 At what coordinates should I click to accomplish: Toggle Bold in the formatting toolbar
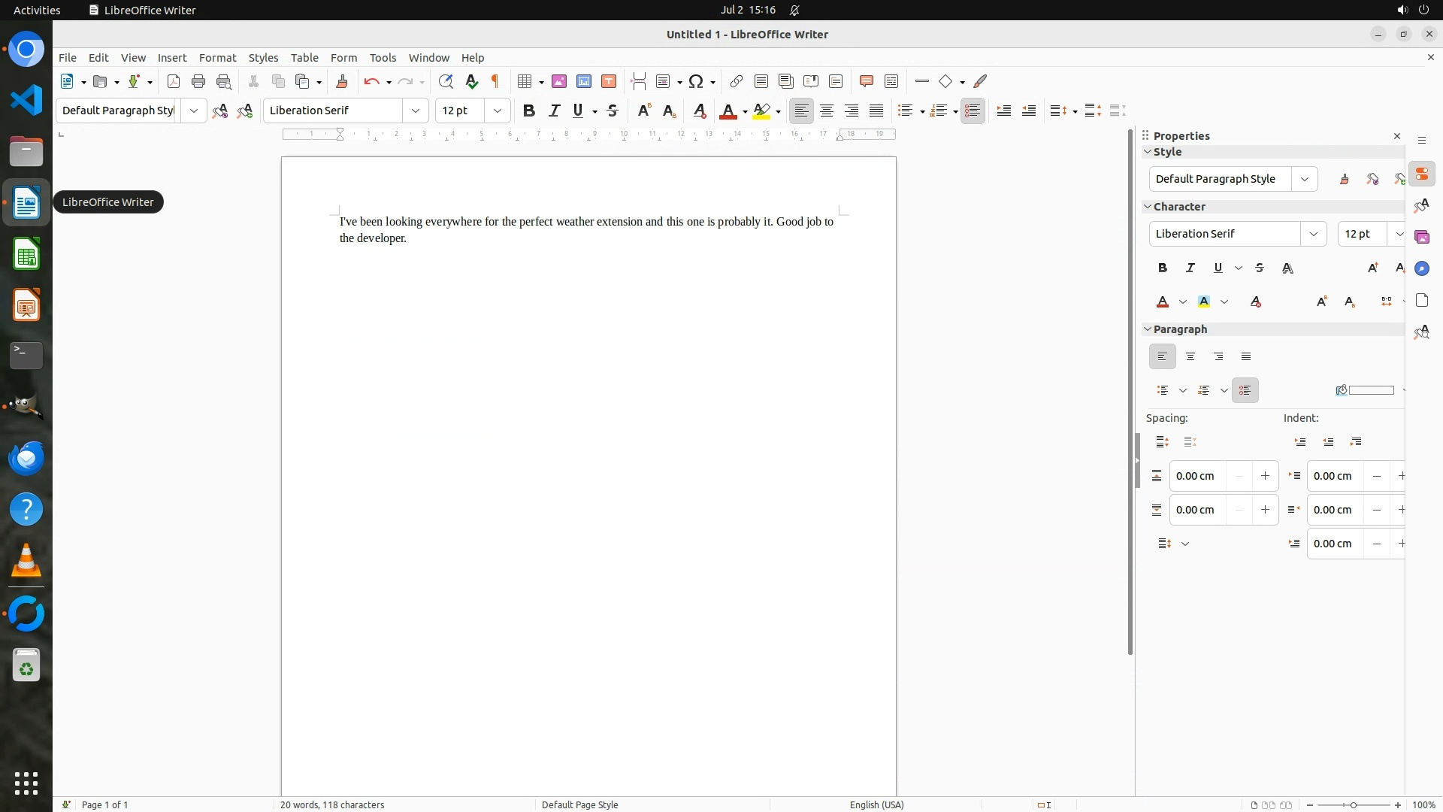click(529, 111)
